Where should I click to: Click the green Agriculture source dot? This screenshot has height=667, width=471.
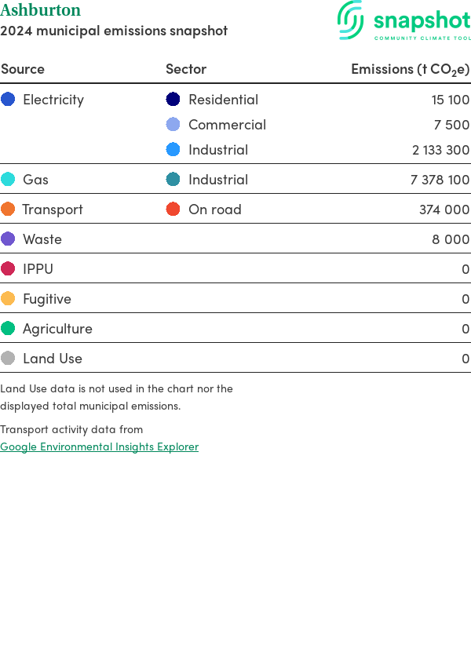tap(8, 328)
